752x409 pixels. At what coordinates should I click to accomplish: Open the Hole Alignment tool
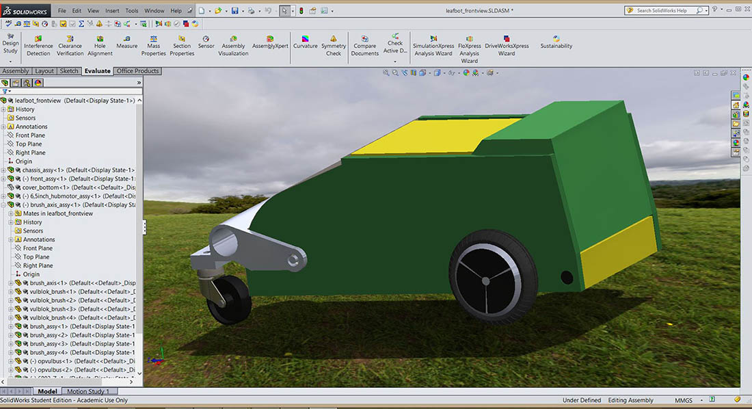tap(100, 46)
